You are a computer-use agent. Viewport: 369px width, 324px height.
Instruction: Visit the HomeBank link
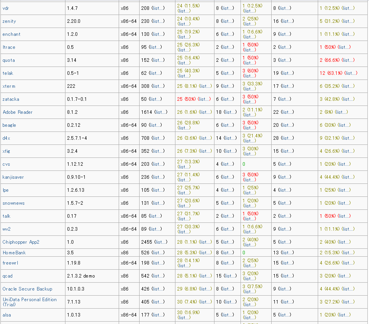pyautogui.click(x=14, y=253)
